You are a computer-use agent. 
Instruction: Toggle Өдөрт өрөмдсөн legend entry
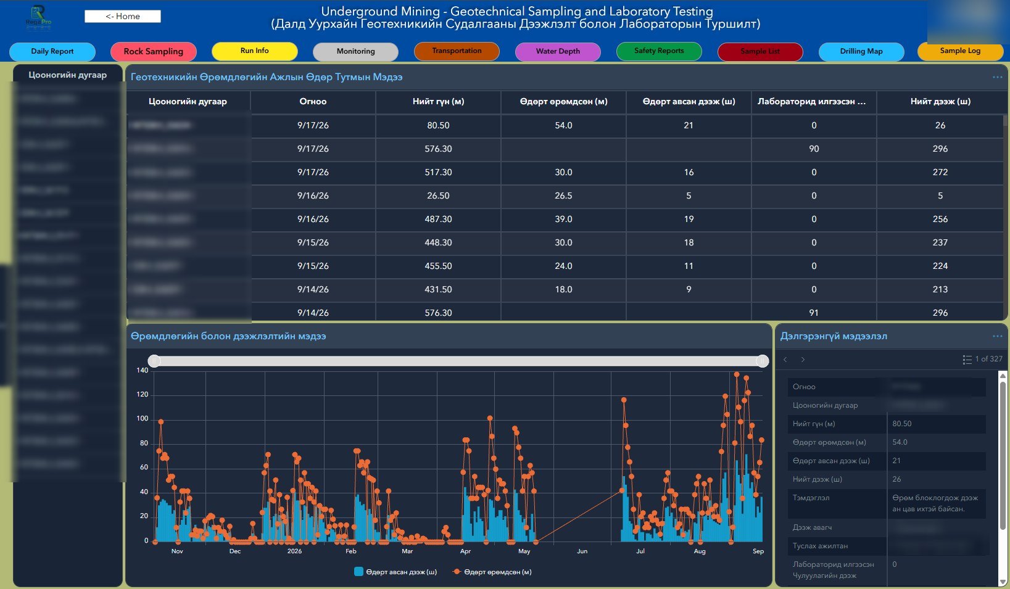(492, 572)
